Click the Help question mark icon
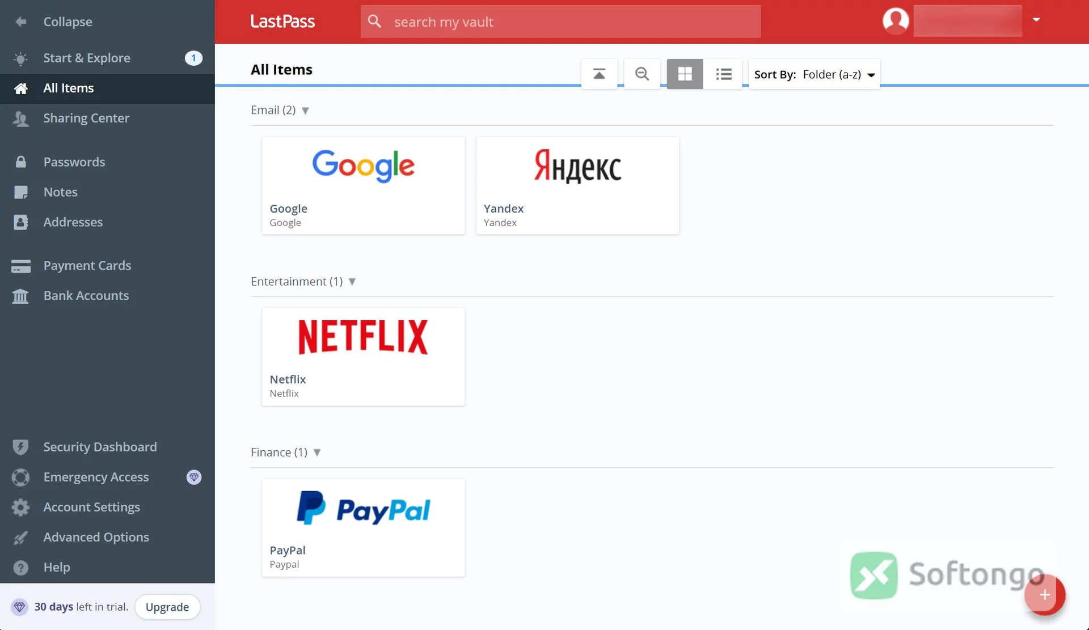Screen dimensions: 1089x630 (20, 567)
